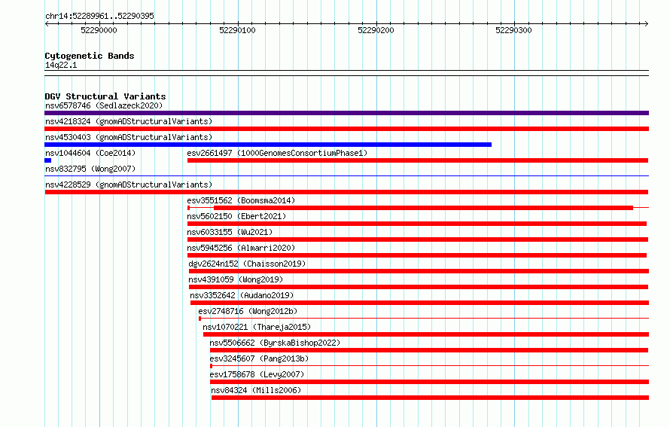Click the Cytogenetic Bands track title

point(90,56)
